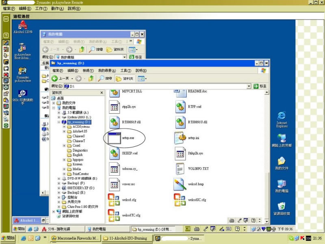Viewport: 325px width, 244px height.
Task: Click the Back button in hp_scanning window
Action: (x=60, y=78)
